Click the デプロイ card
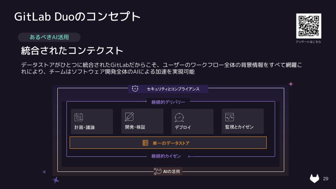 (192, 121)
